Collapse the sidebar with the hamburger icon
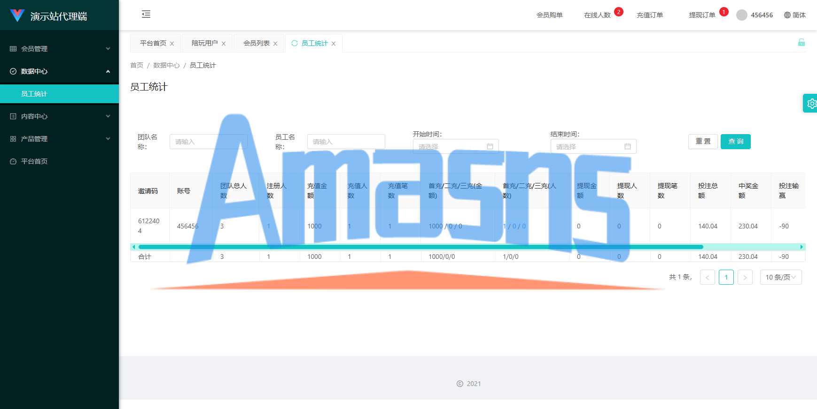Viewport: 817px width, 409px height. [x=146, y=14]
